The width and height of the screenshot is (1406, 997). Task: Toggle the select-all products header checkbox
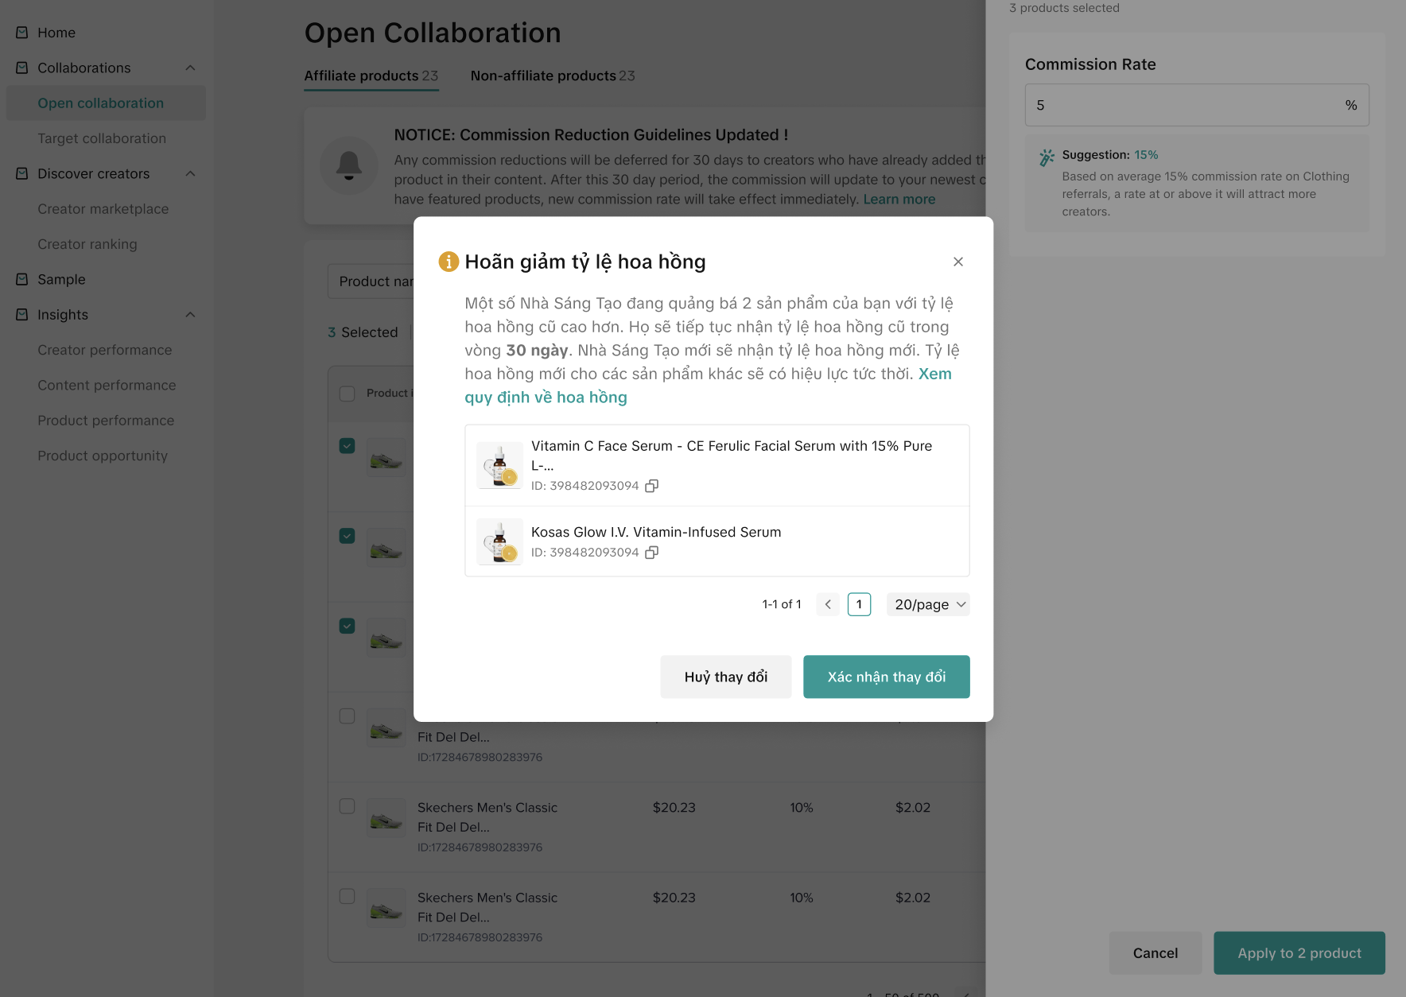[347, 394]
